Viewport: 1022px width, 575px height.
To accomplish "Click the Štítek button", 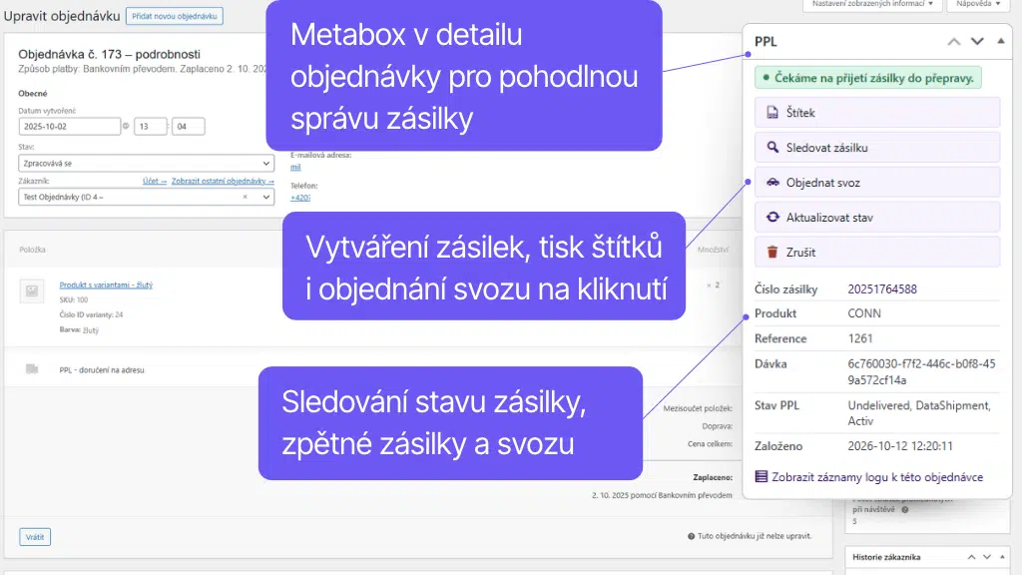I will [876, 112].
